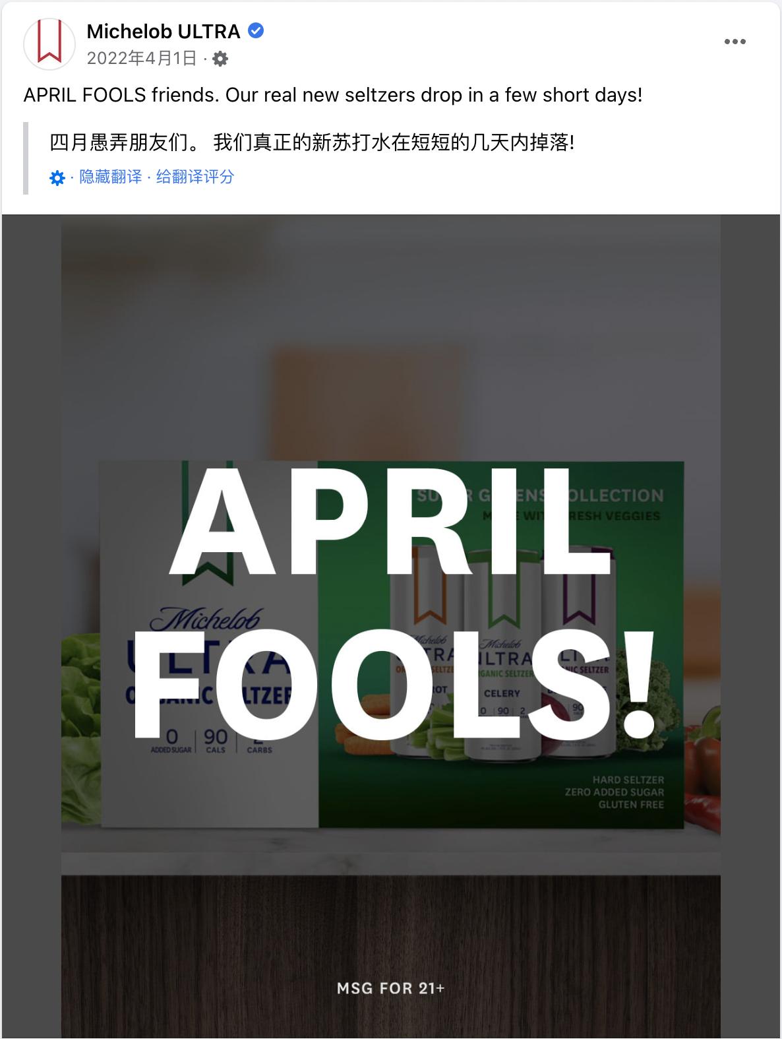Click the MSG FOR 21+ text
This screenshot has height=1039, width=782.
pyautogui.click(x=391, y=988)
